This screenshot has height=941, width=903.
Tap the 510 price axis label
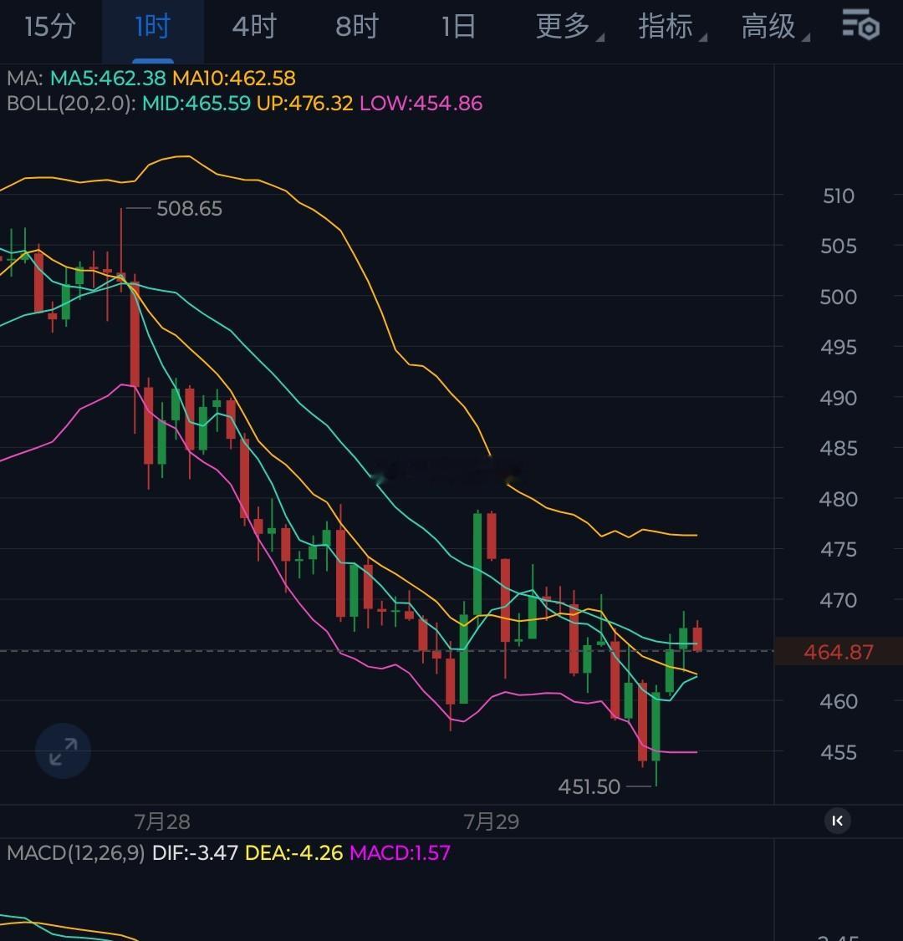tap(838, 196)
